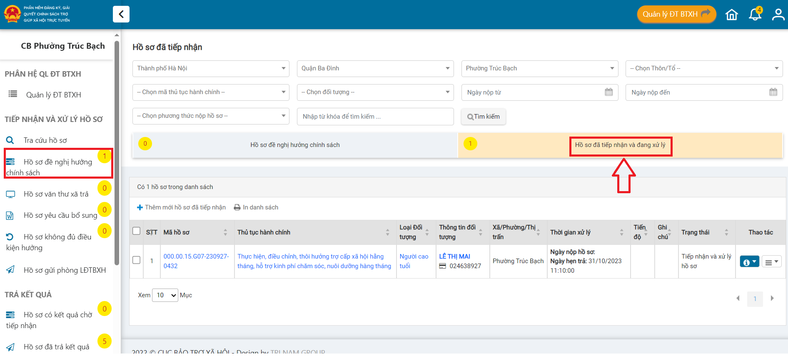Click the calendar icon in Ngày nộp từ

point(608,92)
